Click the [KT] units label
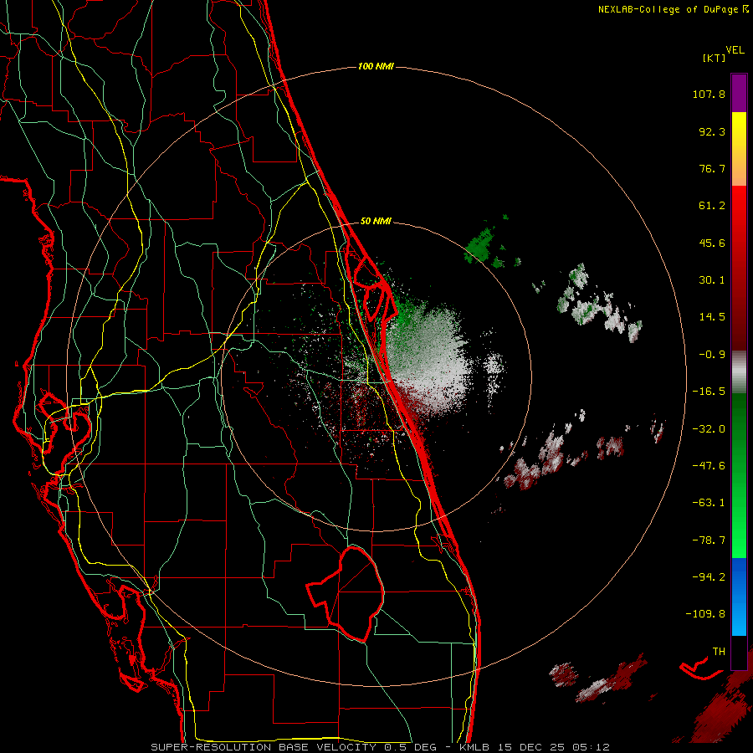Image resolution: width=753 pixels, height=753 pixels. (x=715, y=58)
